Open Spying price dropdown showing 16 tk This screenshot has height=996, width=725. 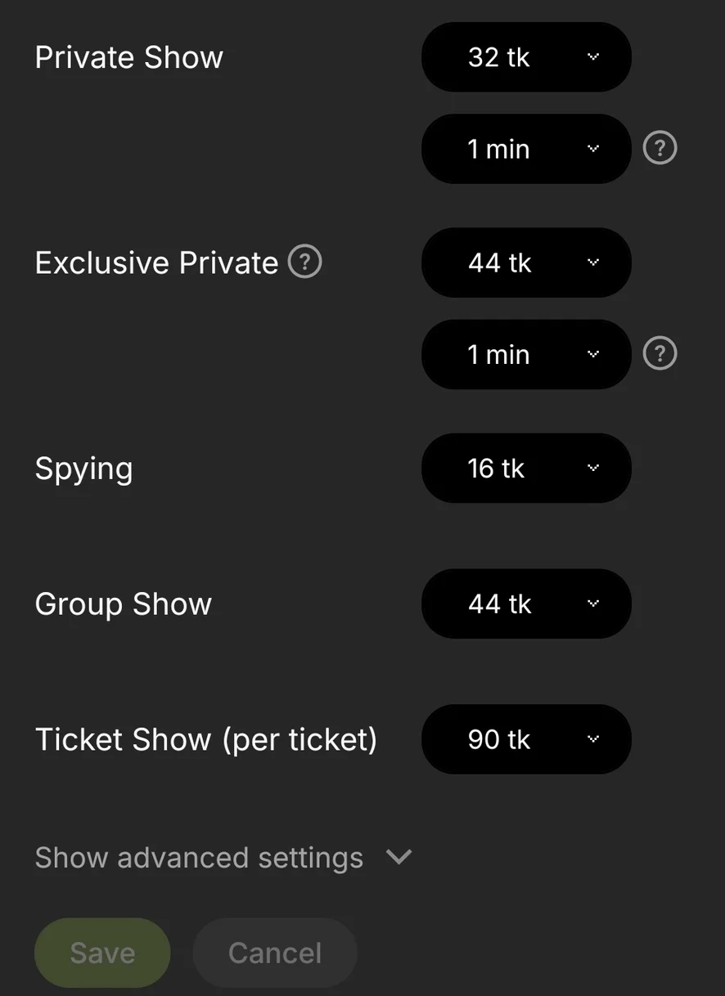525,468
